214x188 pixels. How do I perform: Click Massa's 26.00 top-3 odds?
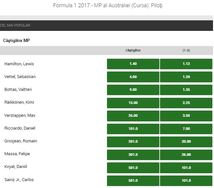(x=186, y=154)
